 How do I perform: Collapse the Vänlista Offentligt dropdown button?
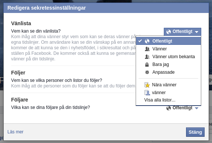(182, 32)
